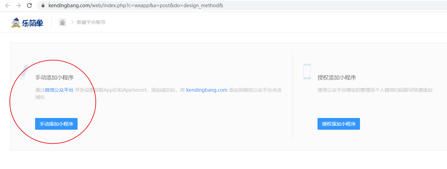Reload the page with the refresh icon
The width and height of the screenshot is (447, 169).
pyautogui.click(x=29, y=5)
